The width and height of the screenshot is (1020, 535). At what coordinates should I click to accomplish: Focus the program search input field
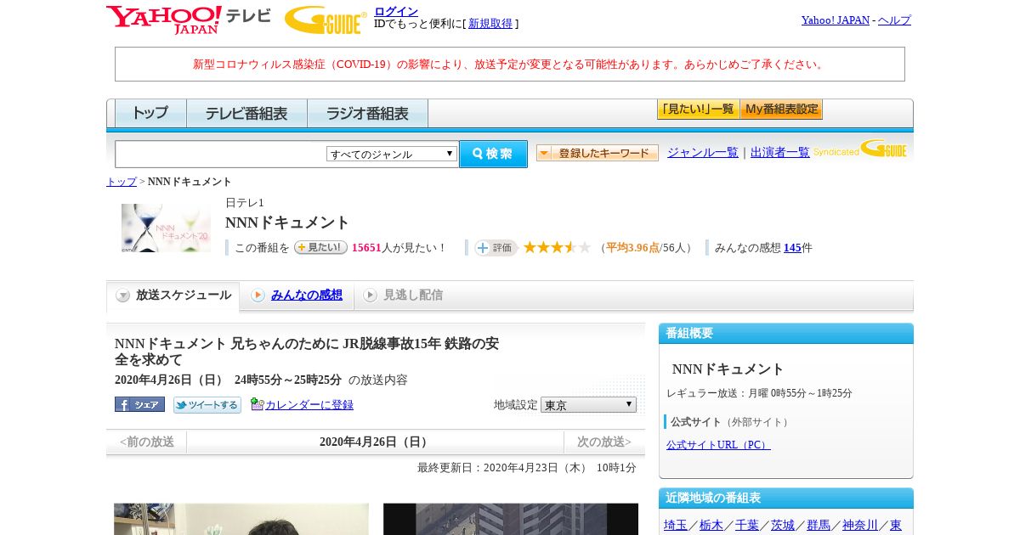click(221, 154)
